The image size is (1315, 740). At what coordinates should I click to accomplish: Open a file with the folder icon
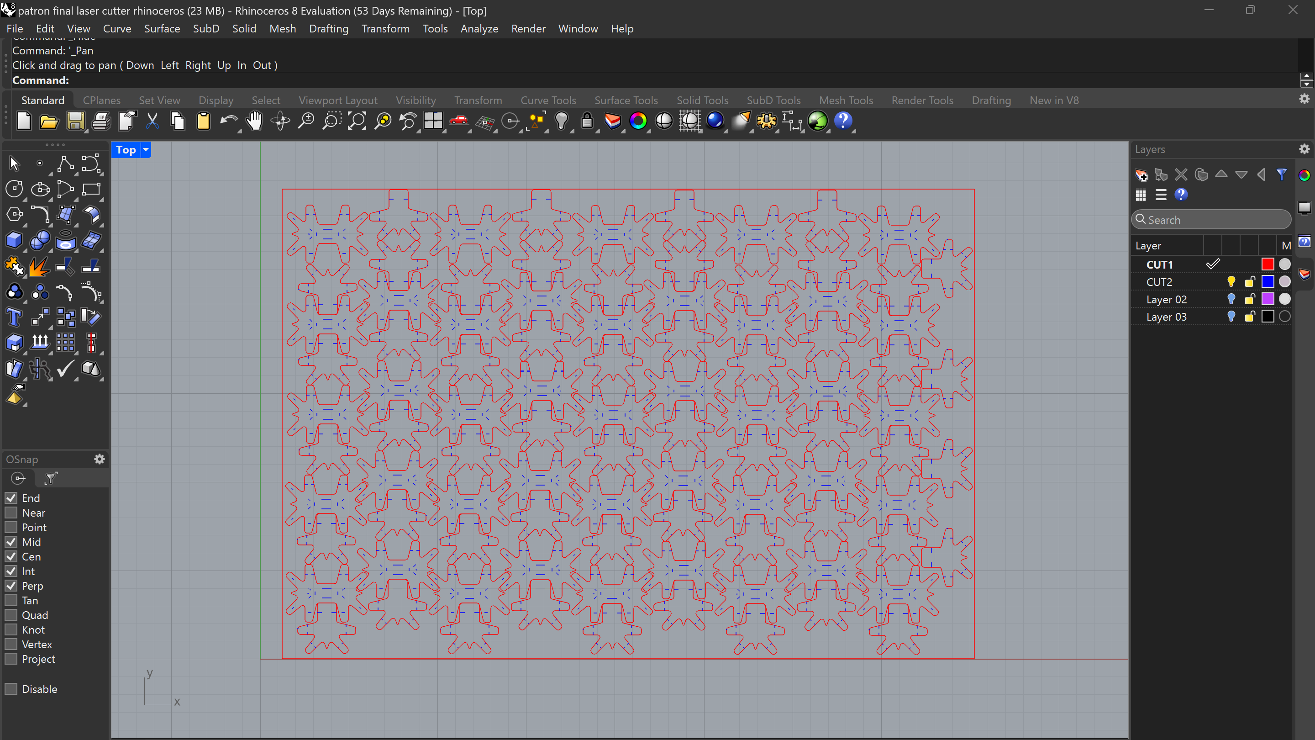(x=49, y=122)
